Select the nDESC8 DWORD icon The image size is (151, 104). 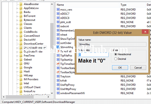pos(58,18)
